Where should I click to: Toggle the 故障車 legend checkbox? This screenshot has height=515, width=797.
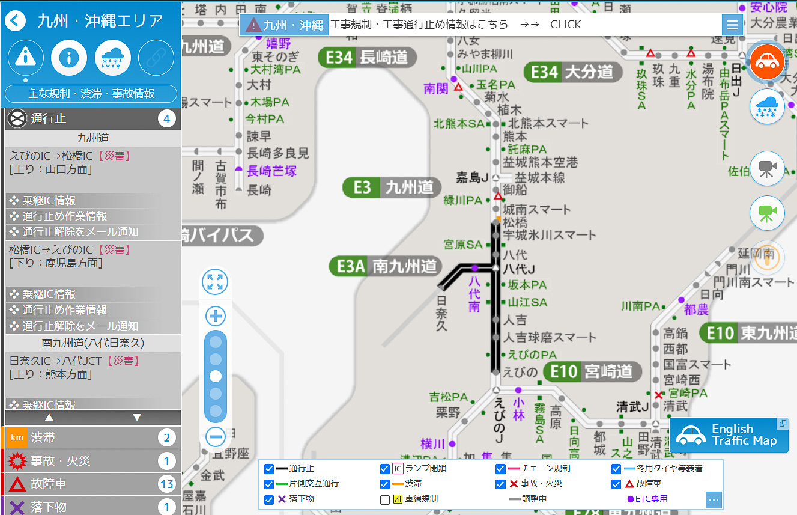click(x=616, y=484)
